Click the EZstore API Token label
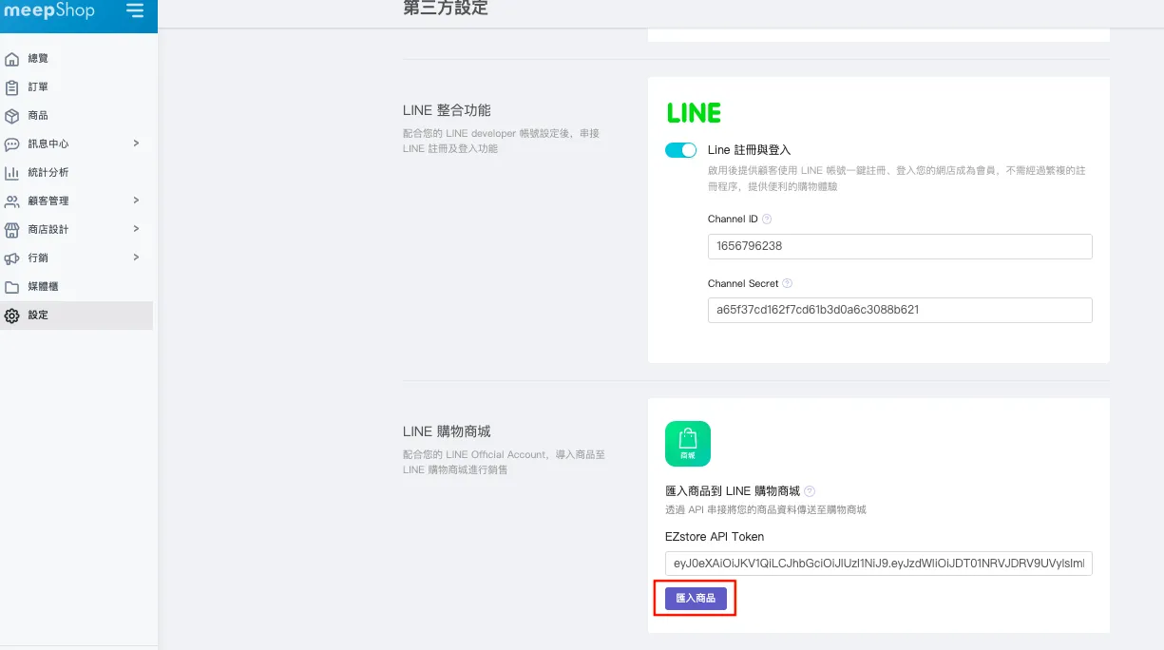 pos(715,537)
